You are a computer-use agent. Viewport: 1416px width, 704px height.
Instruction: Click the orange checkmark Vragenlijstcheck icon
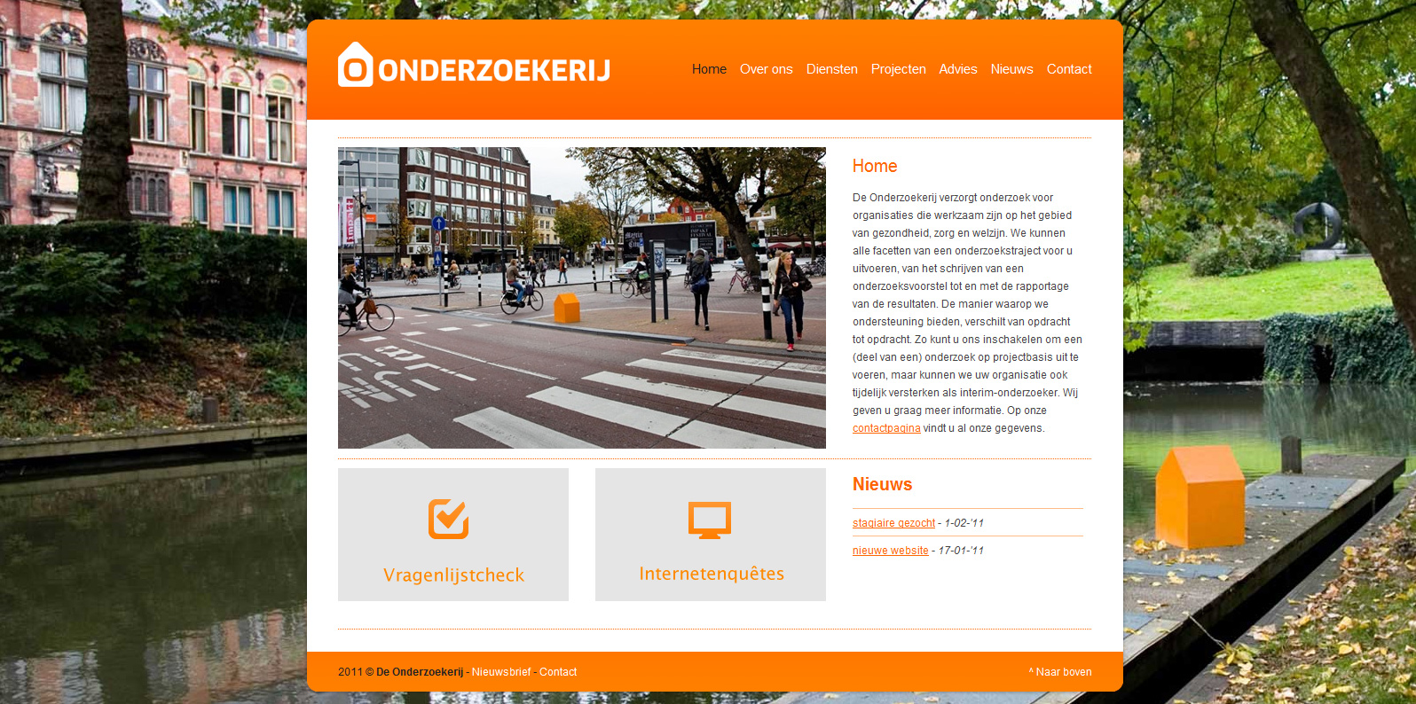449,519
